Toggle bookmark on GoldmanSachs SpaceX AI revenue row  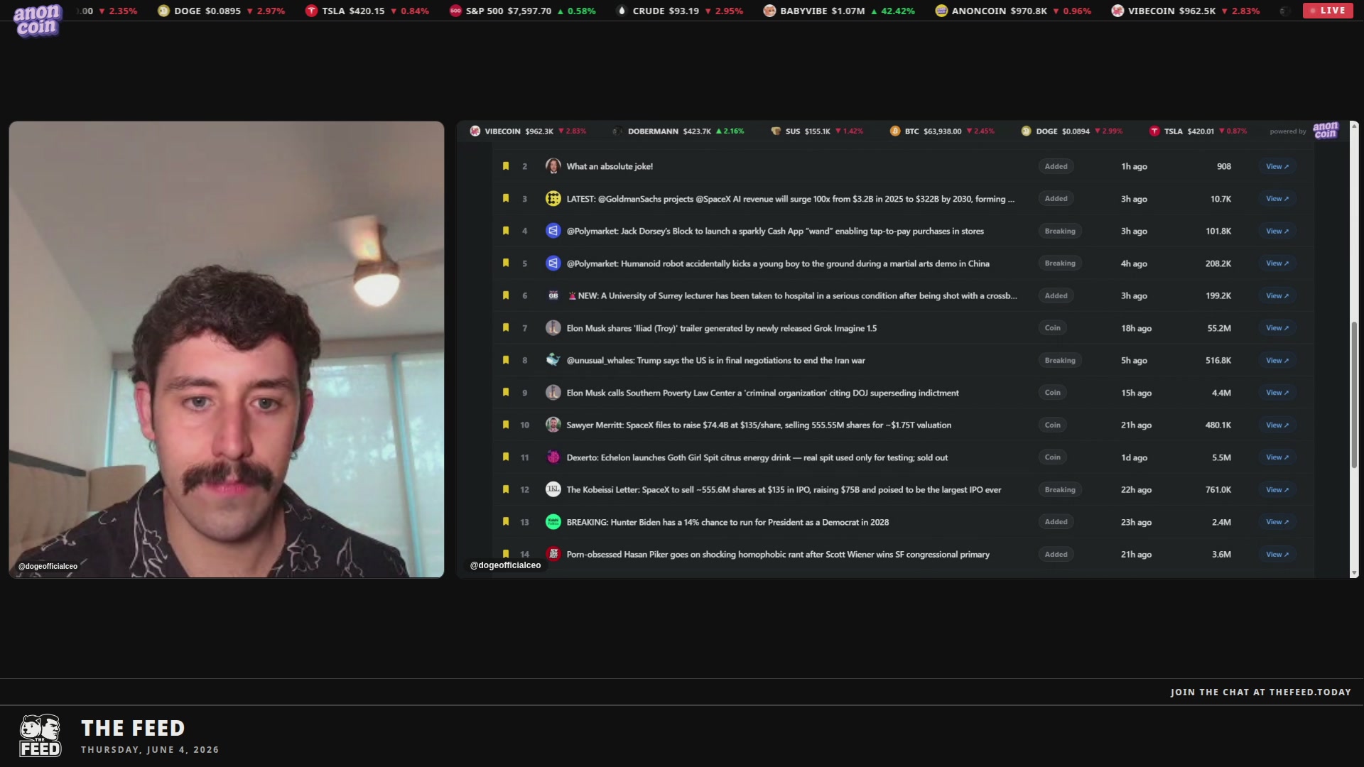506,199
